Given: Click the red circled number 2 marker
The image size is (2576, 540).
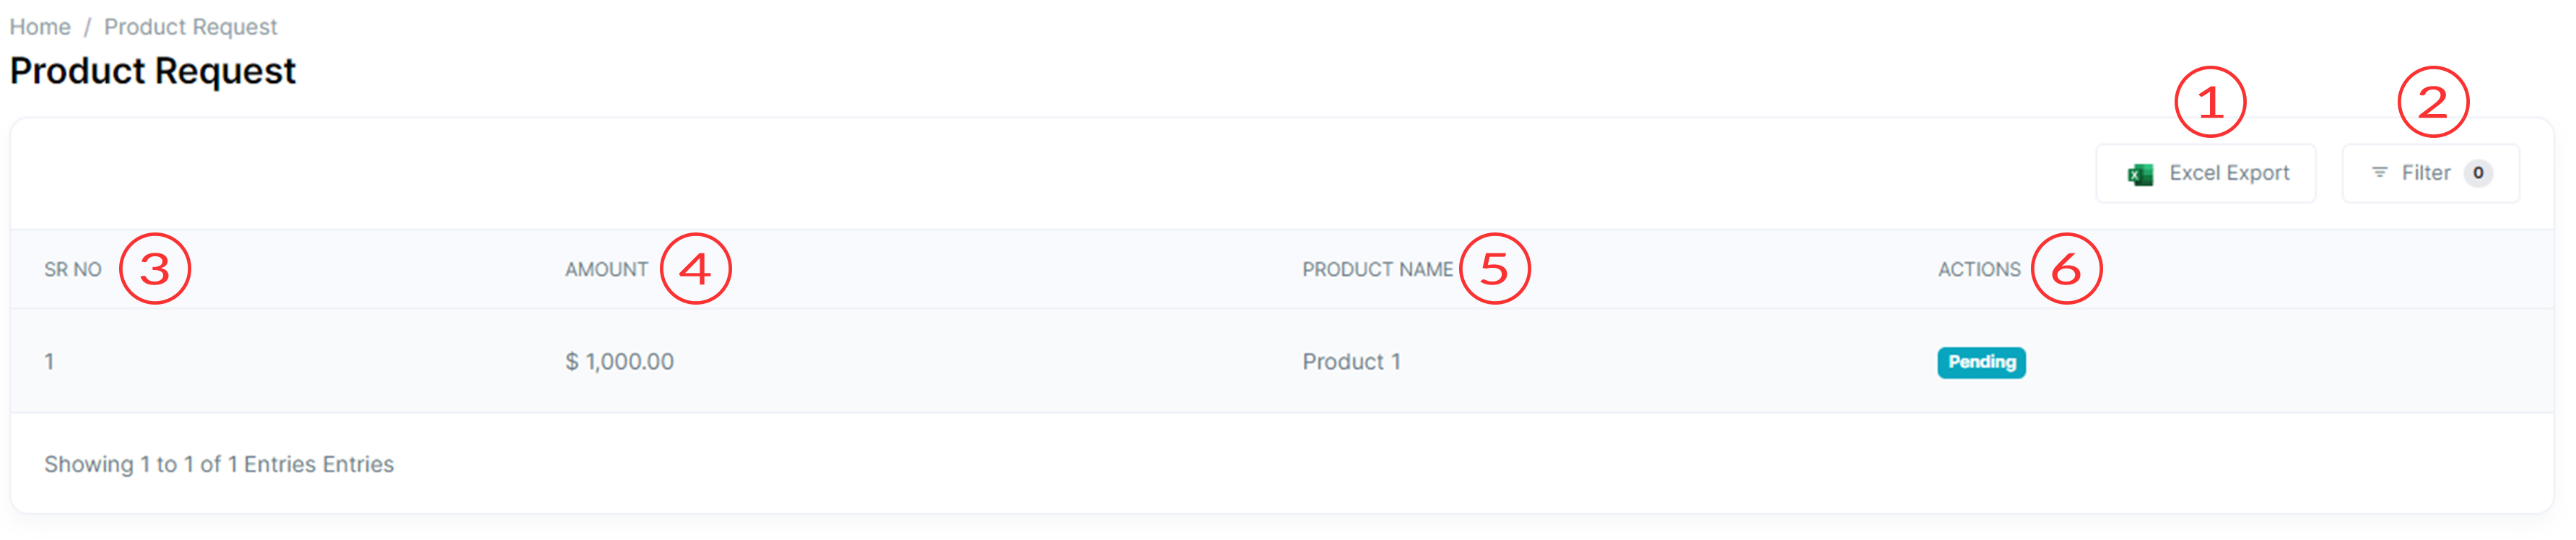Looking at the screenshot, I should coord(2433,102).
